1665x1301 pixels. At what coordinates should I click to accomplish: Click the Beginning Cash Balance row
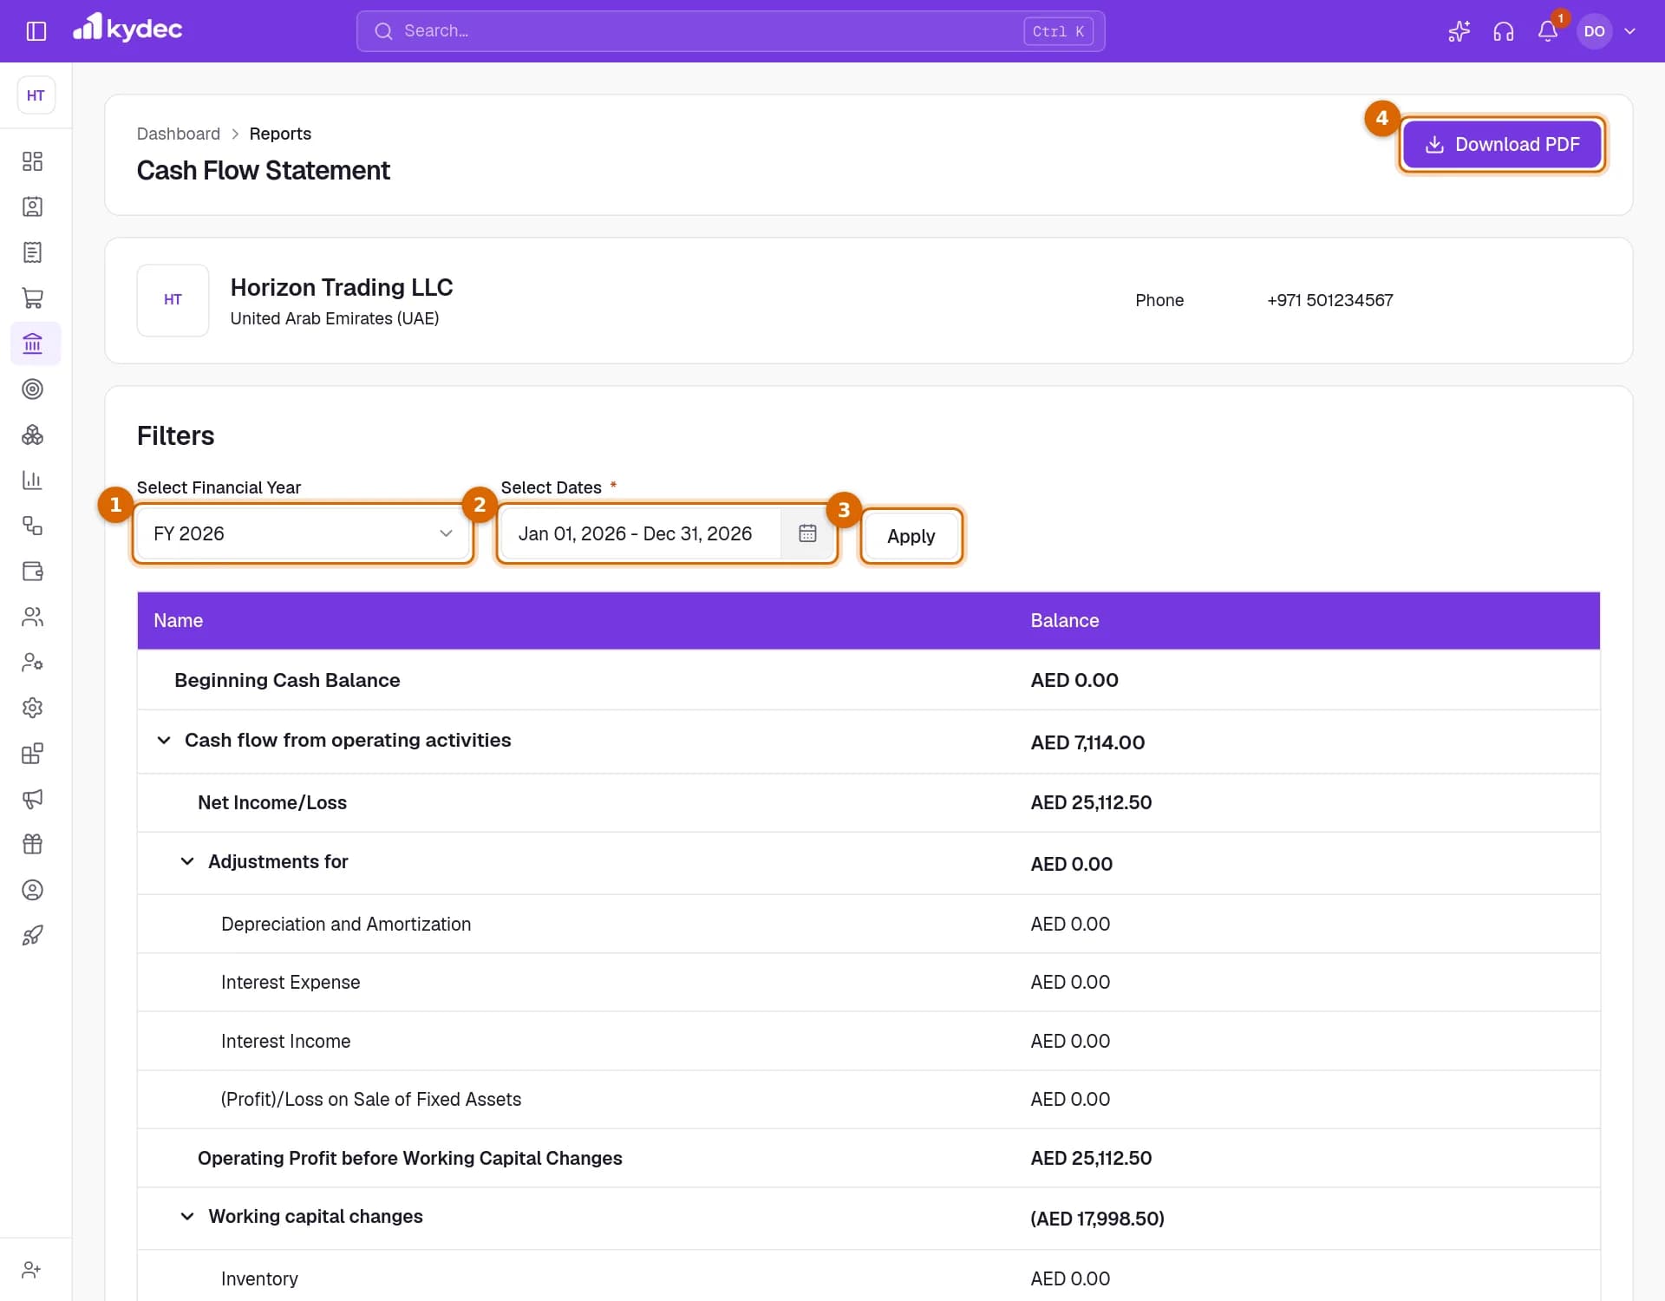[x=868, y=680]
